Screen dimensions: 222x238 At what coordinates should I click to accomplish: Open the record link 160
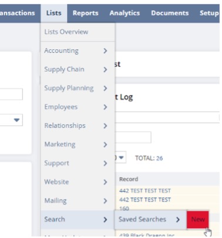click(124, 208)
